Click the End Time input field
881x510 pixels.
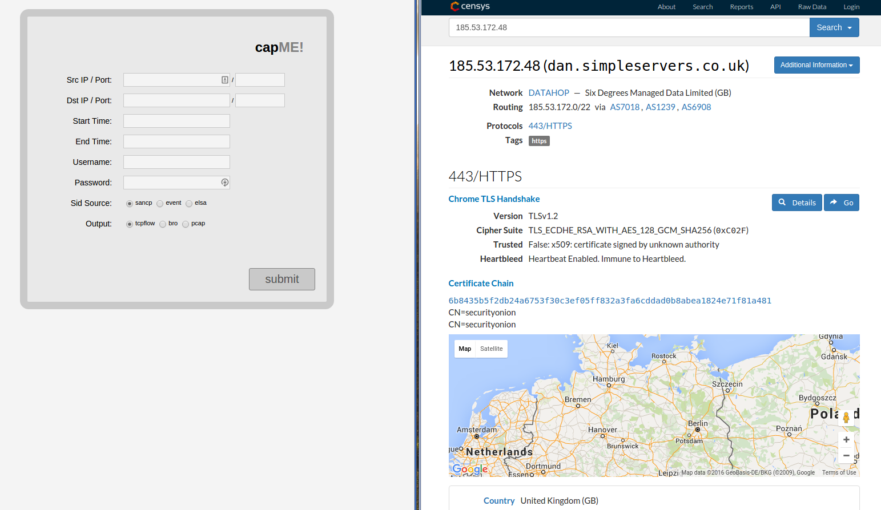tap(176, 141)
